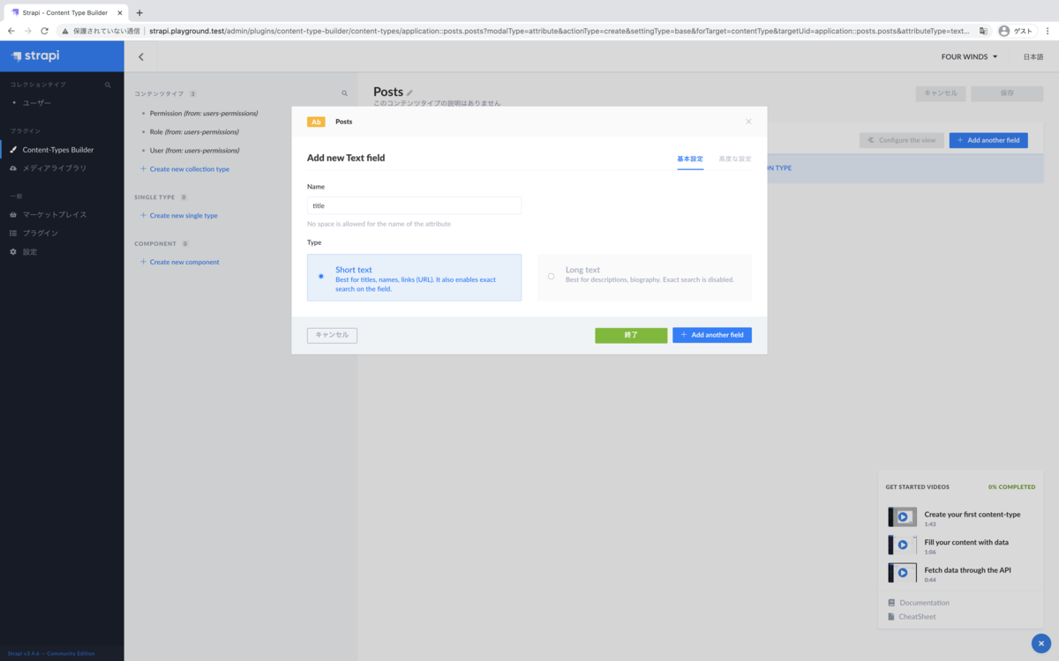
Task: Click the Ab text type badge icon
Action: [316, 122]
